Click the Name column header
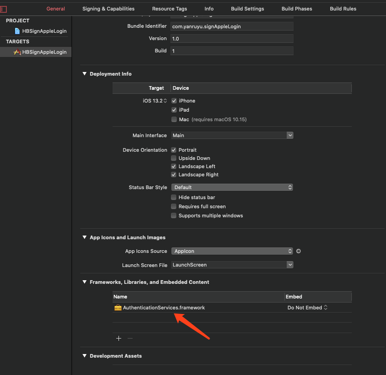 pos(120,297)
